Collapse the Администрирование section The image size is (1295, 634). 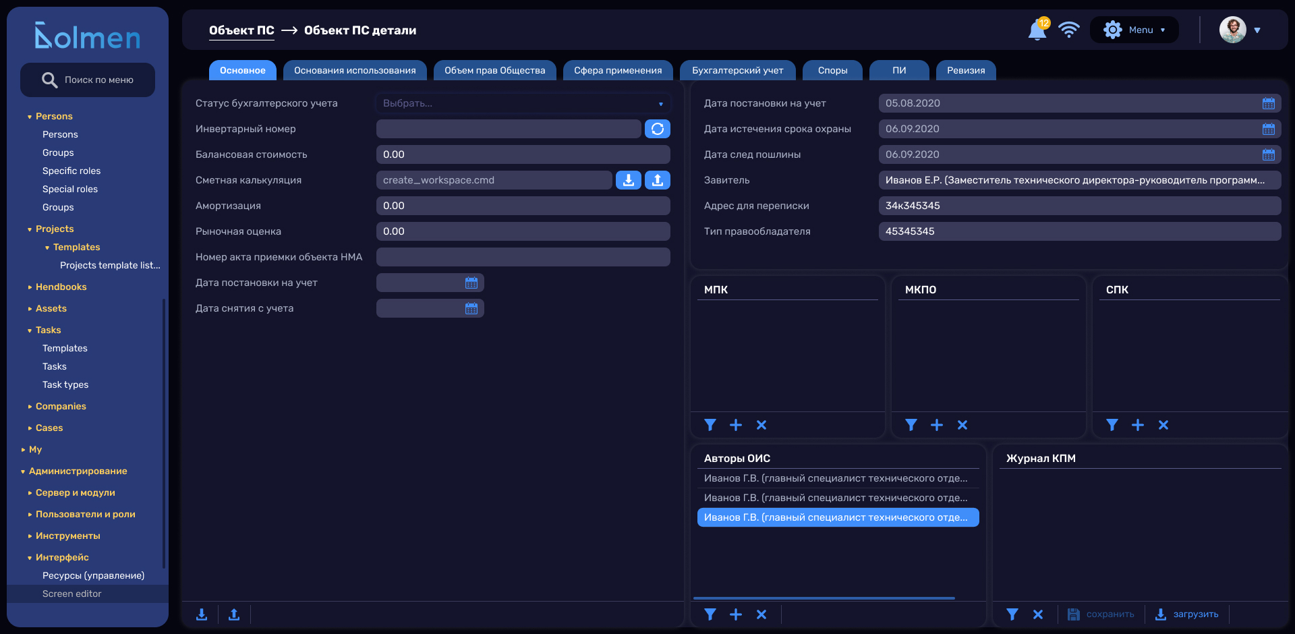tap(23, 471)
